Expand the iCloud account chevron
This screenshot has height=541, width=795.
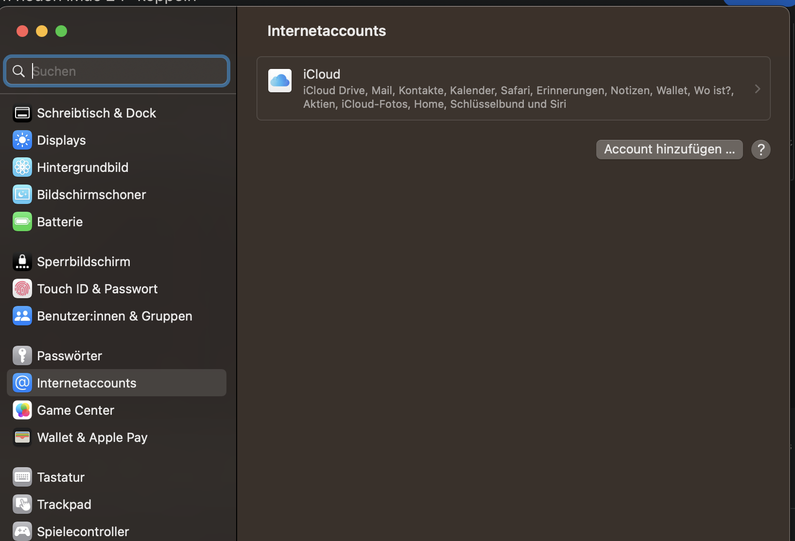757,89
